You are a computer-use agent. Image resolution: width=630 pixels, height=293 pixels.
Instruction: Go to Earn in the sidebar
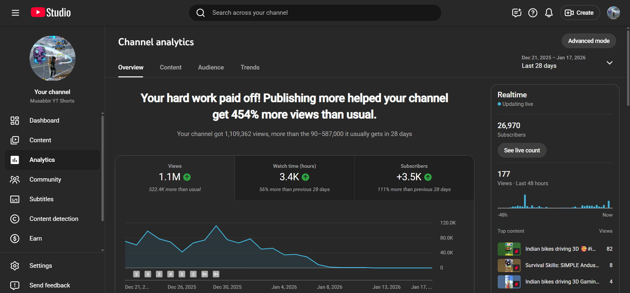pyautogui.click(x=35, y=238)
